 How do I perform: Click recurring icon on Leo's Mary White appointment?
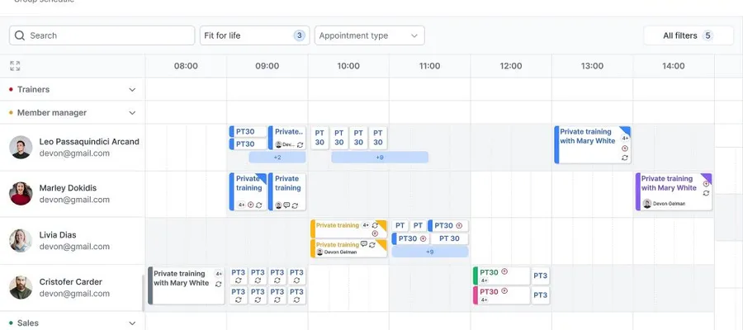pyautogui.click(x=625, y=158)
